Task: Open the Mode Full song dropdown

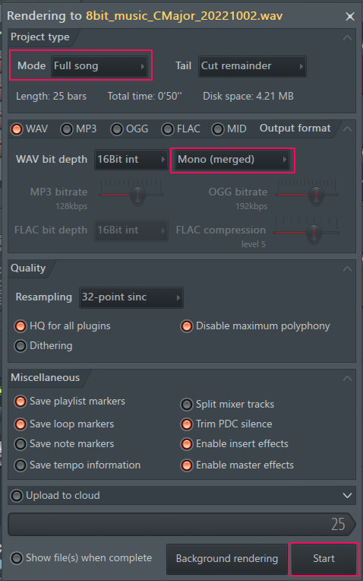Action: pos(99,66)
